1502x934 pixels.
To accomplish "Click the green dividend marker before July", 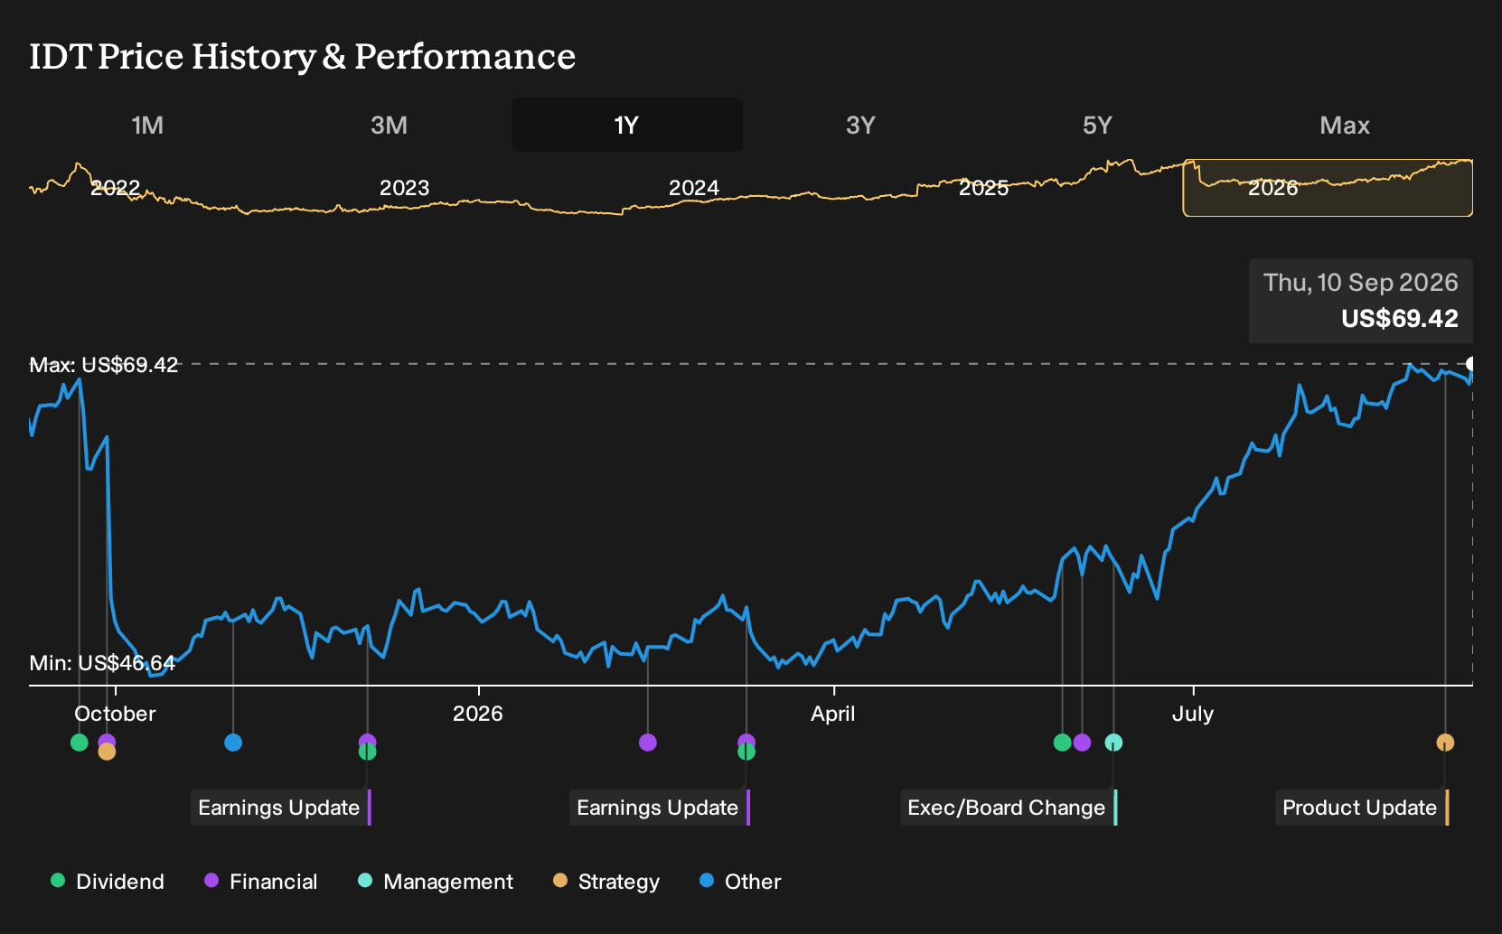I will coord(1063,743).
